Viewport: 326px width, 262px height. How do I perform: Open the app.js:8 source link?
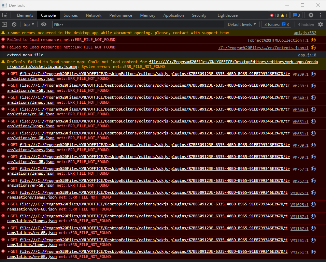pos(307,55)
